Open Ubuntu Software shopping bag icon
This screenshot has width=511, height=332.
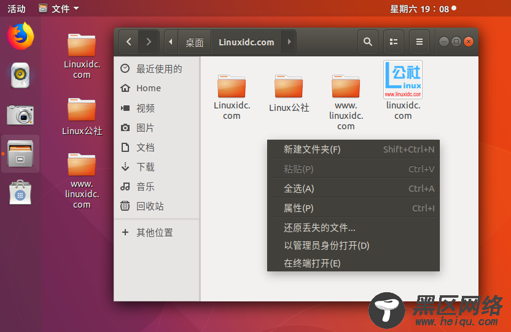(x=20, y=192)
